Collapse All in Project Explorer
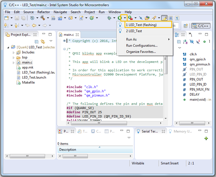 tap(36, 42)
